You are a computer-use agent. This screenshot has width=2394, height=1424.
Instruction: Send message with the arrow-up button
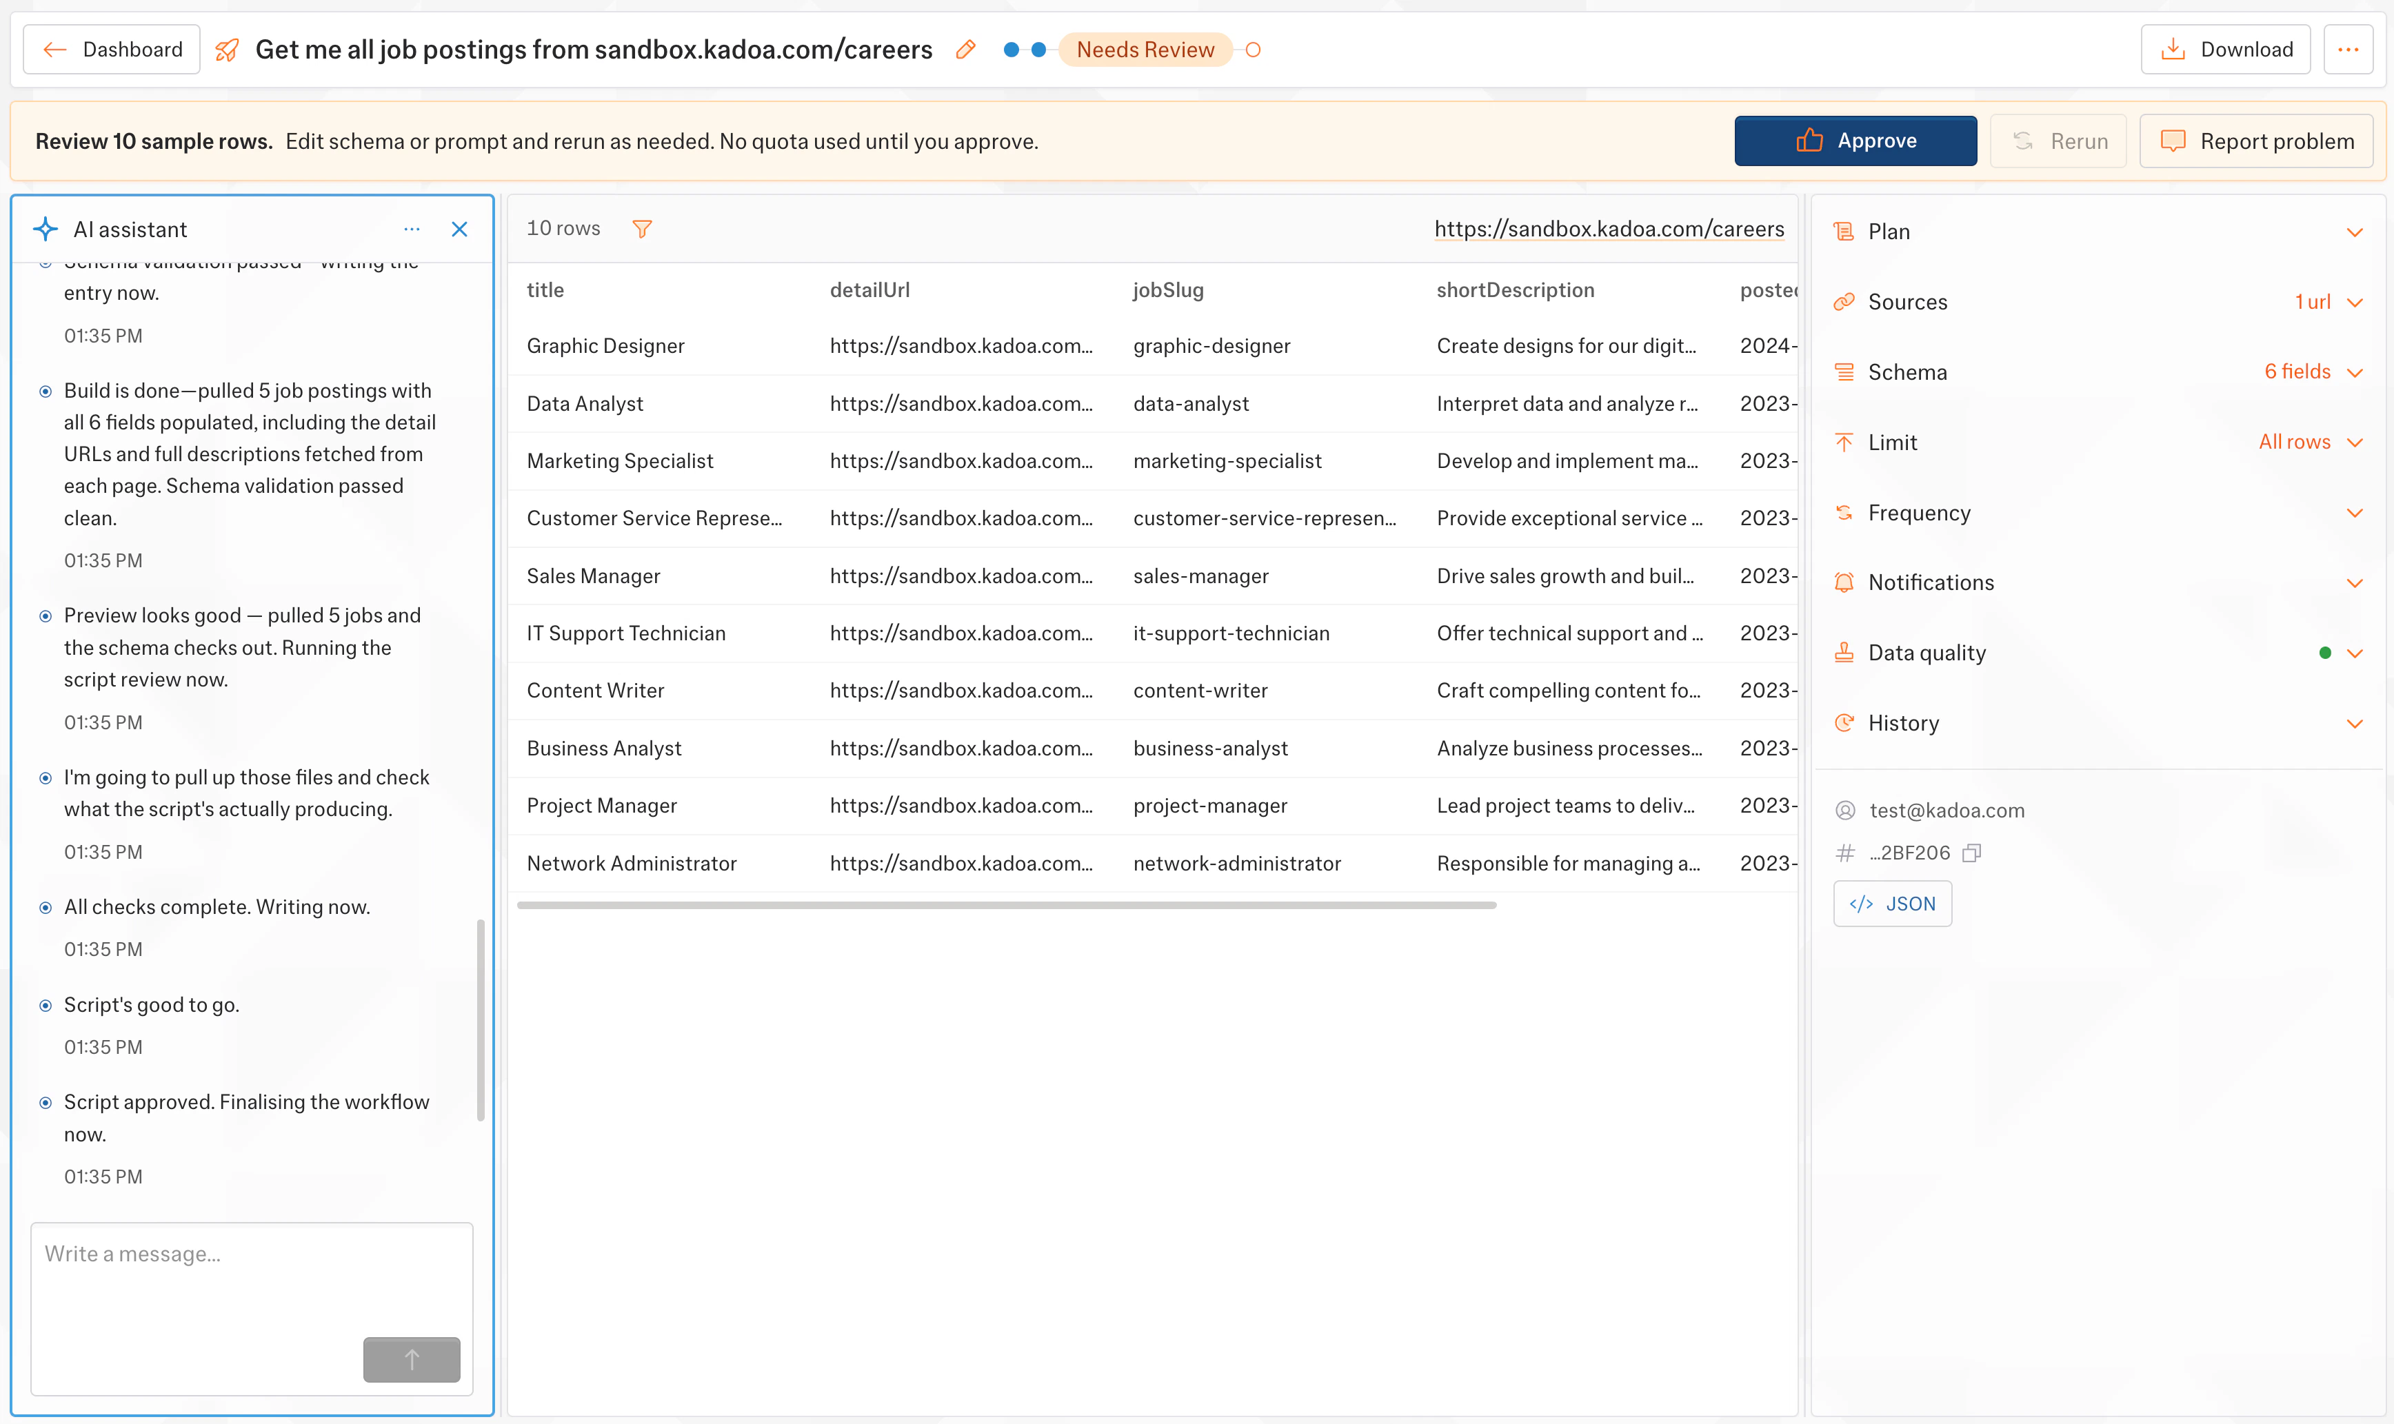pos(412,1359)
